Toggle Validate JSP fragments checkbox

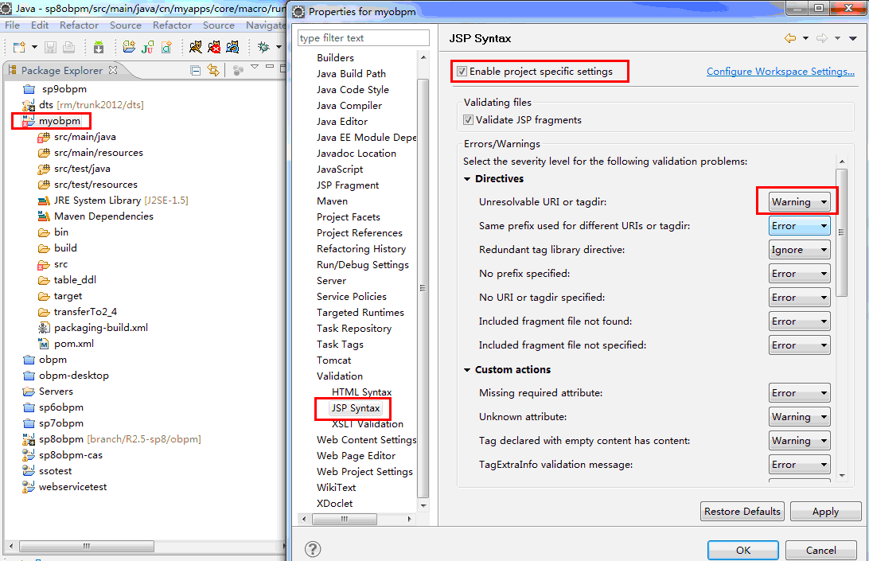point(468,119)
